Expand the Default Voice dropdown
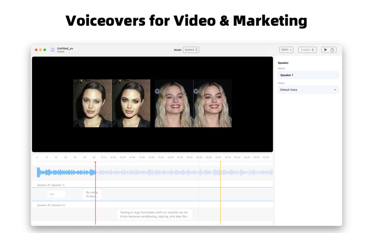Screen dimensions: 373x233 coord(308,89)
